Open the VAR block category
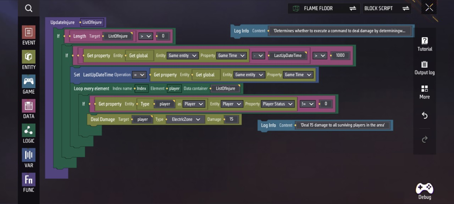 pos(29,158)
